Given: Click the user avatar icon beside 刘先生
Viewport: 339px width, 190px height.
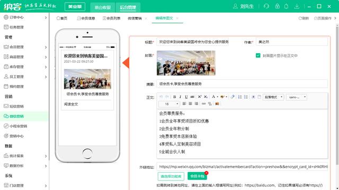Looking at the screenshot, I should (235, 6).
